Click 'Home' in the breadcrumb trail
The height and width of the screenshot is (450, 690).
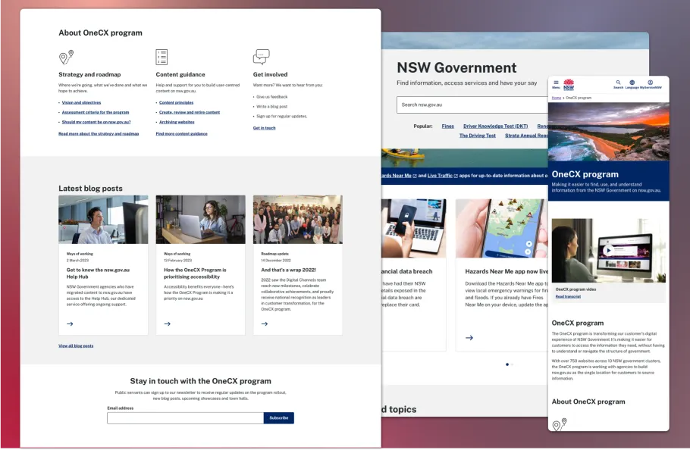[x=556, y=97]
